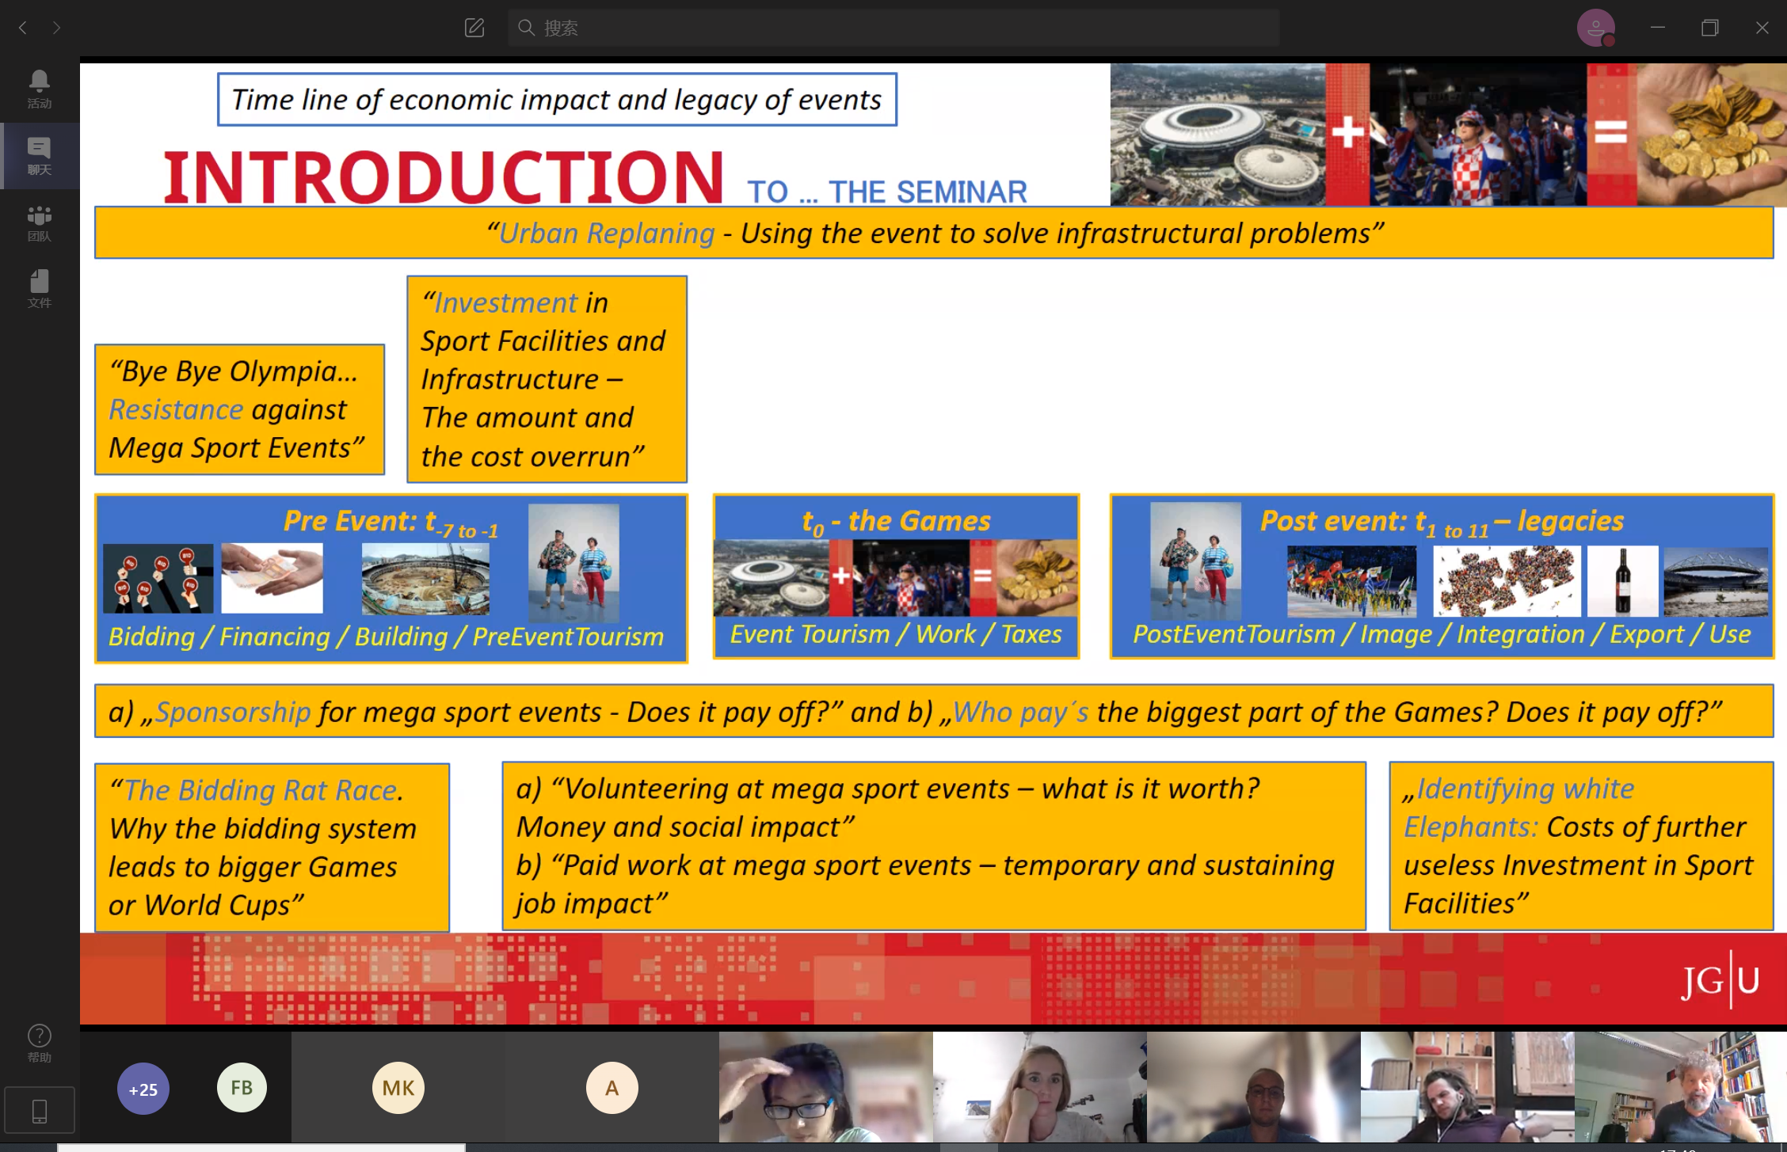The image size is (1787, 1152).
Task: Click the stadium construction image in Pre Event
Action: tap(425, 580)
